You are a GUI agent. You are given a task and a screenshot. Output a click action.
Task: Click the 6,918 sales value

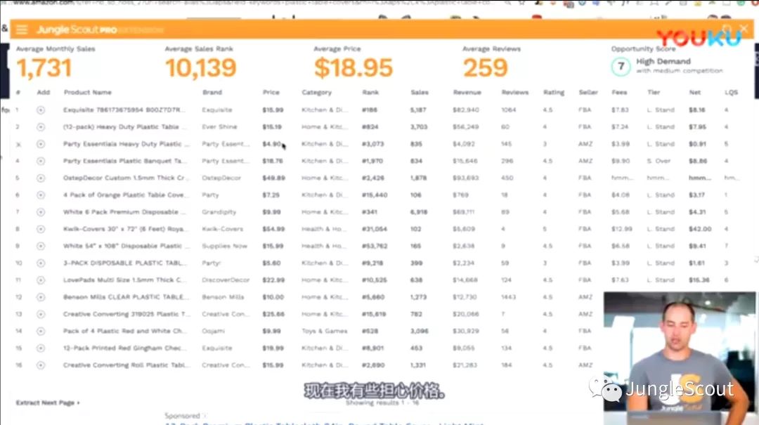coord(418,212)
